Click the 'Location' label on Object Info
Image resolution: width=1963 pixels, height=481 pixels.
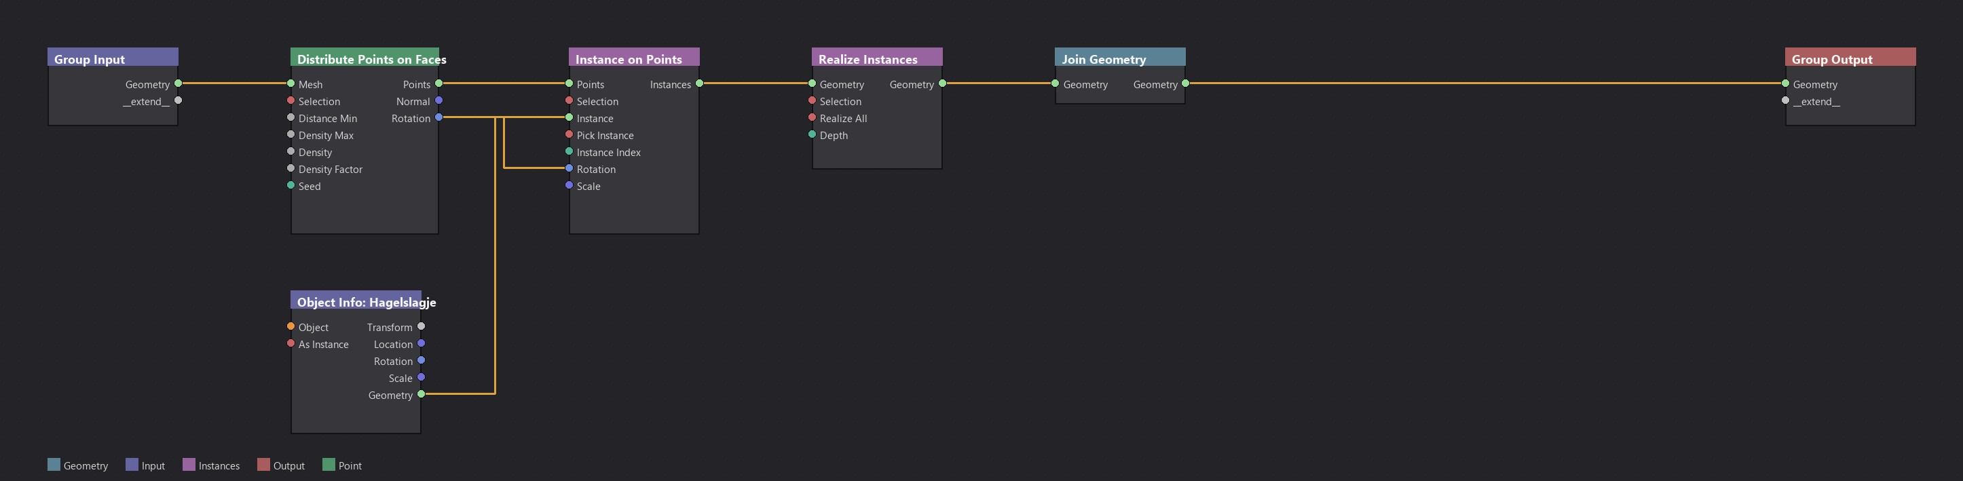393,345
